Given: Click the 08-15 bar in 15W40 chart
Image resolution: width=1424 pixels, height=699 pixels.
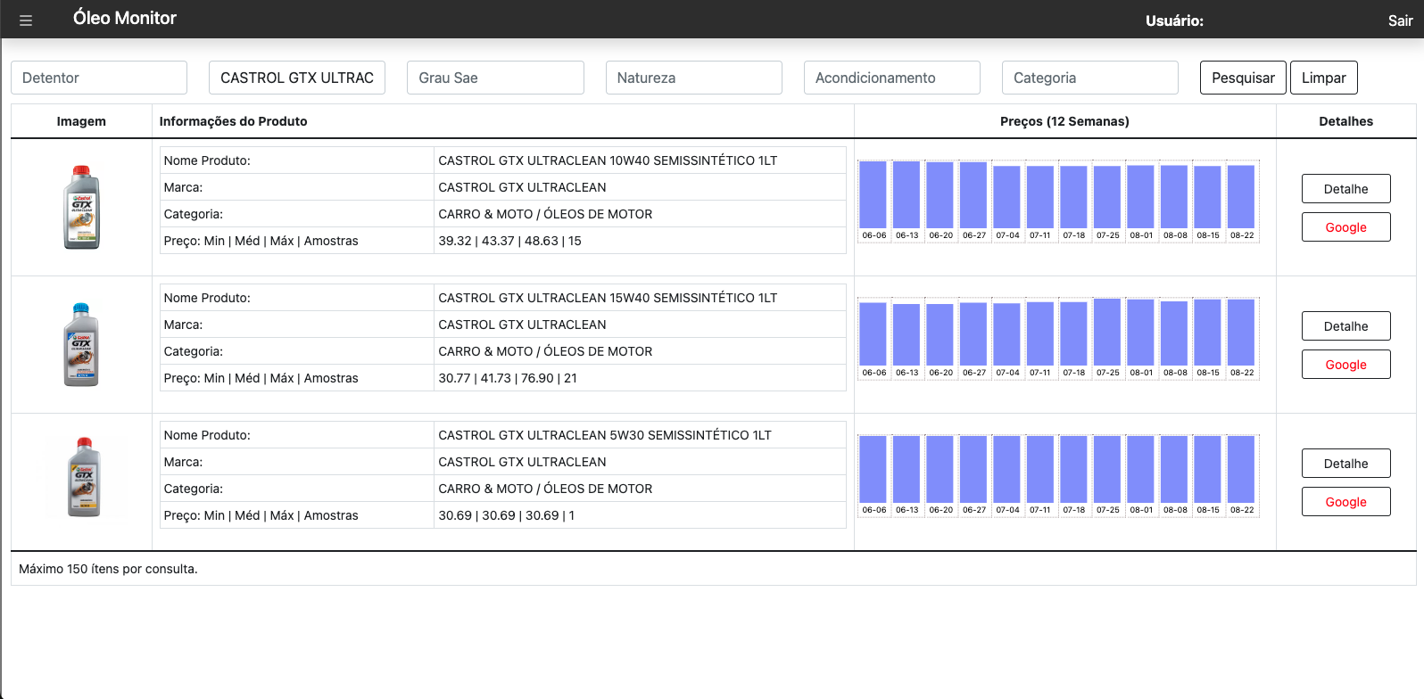Looking at the screenshot, I should coord(1208,333).
